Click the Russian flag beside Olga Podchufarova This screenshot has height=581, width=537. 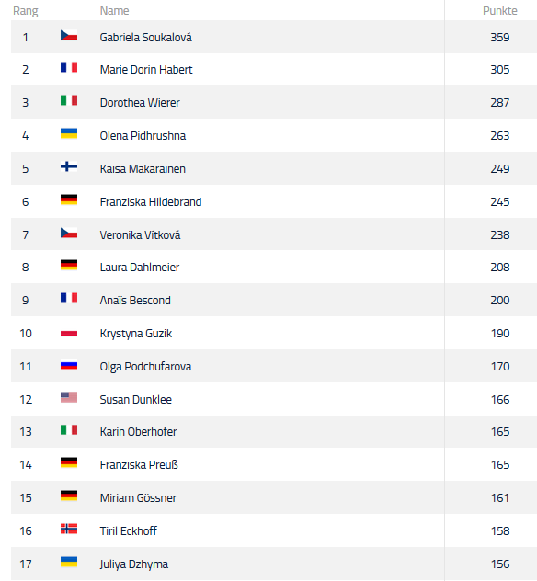(x=69, y=366)
